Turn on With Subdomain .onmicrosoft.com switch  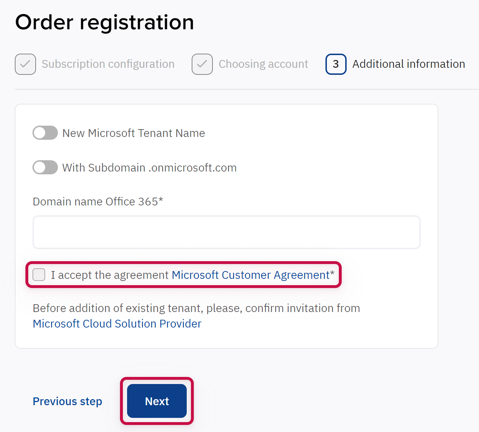coord(45,168)
